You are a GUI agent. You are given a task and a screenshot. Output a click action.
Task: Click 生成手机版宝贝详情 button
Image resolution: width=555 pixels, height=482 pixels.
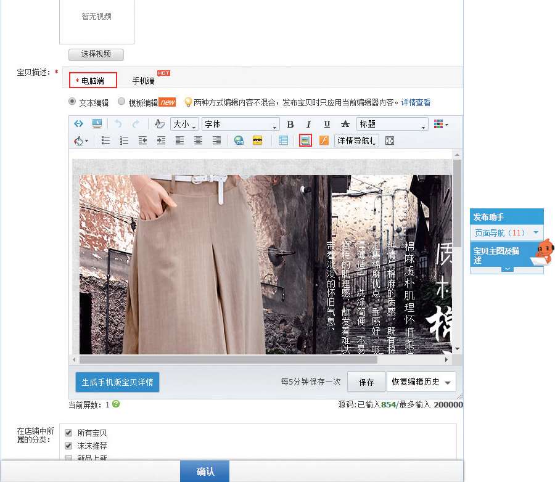pos(117,382)
